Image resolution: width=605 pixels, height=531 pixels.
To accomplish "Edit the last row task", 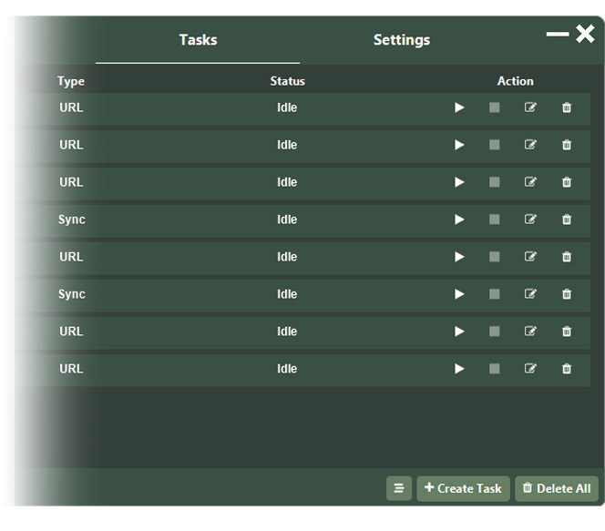I will 530,369.
